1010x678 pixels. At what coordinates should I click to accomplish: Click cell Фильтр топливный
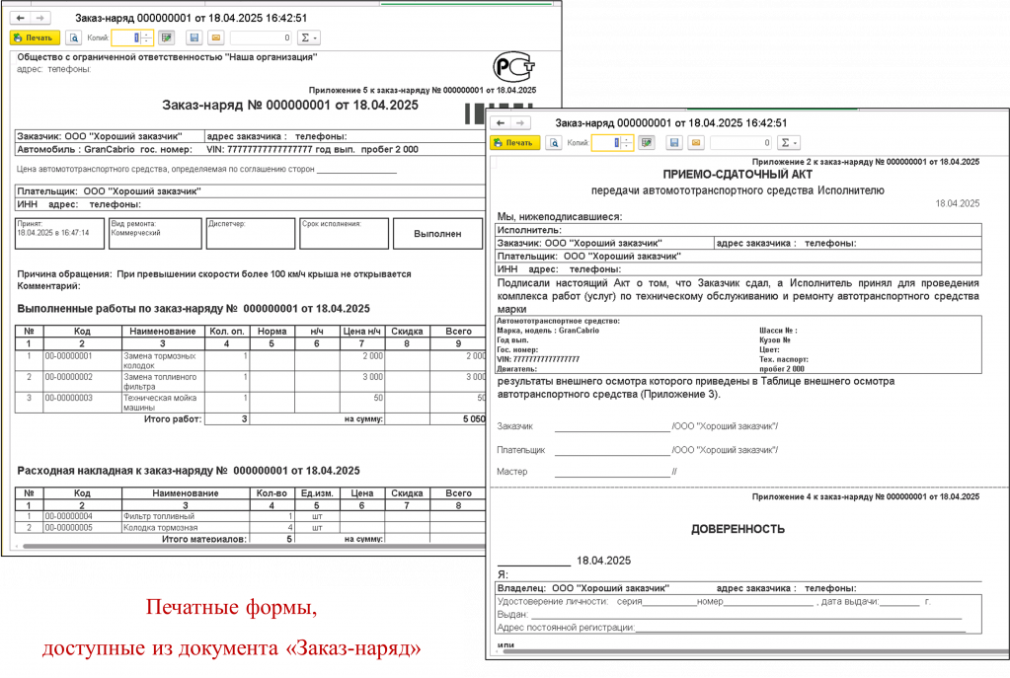(x=186, y=516)
